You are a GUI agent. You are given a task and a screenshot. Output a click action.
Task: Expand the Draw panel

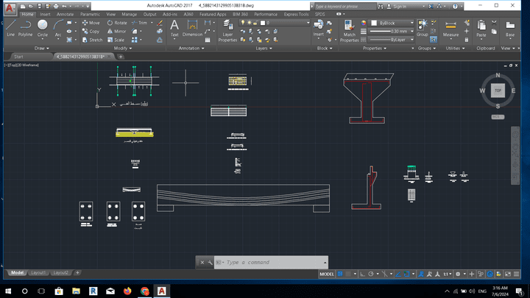click(41, 49)
